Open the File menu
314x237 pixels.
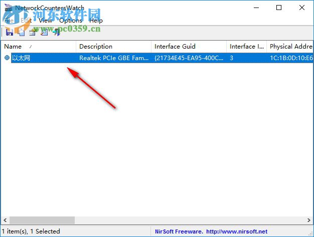coord(9,21)
